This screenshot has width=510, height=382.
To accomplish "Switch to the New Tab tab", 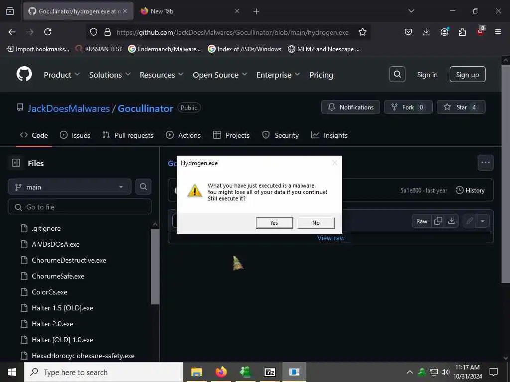I will click(x=190, y=11).
